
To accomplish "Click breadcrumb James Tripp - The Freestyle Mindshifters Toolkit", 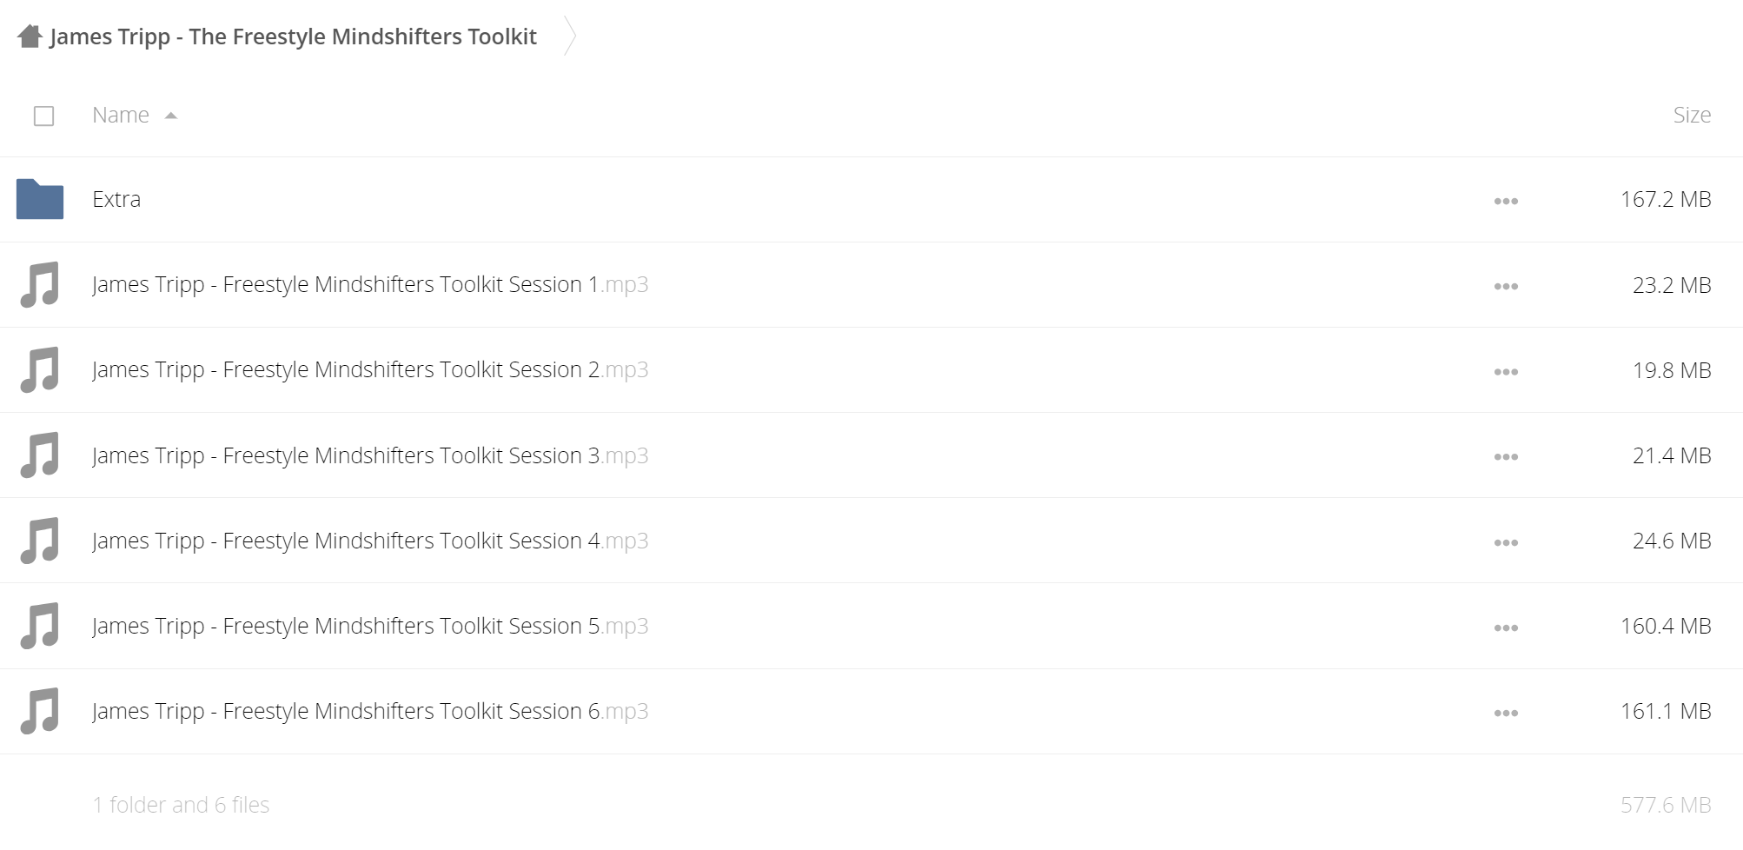I will (293, 37).
